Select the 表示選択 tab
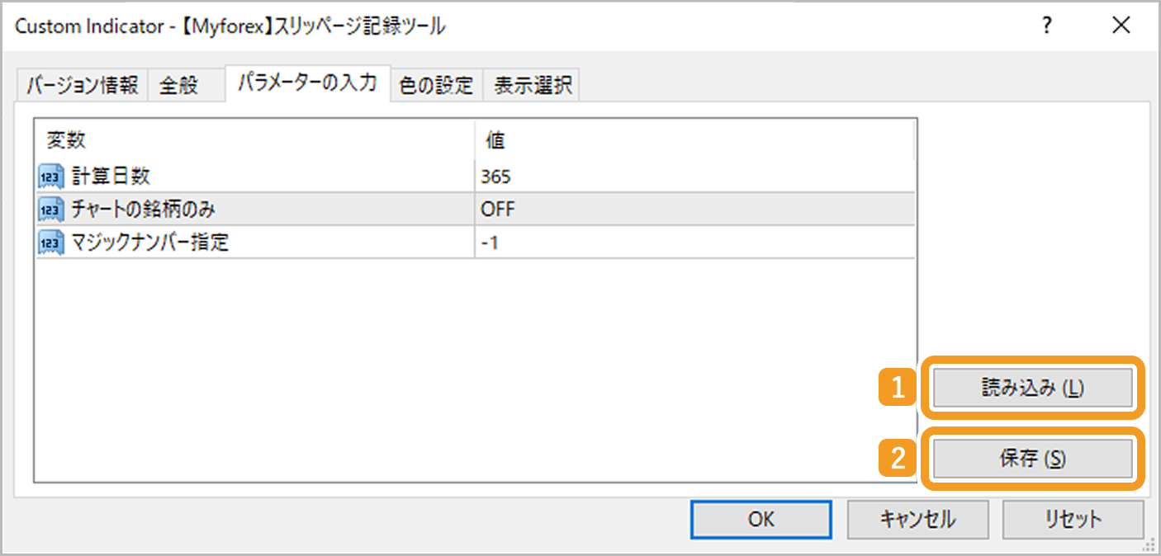This screenshot has height=556, width=1161. [x=533, y=83]
